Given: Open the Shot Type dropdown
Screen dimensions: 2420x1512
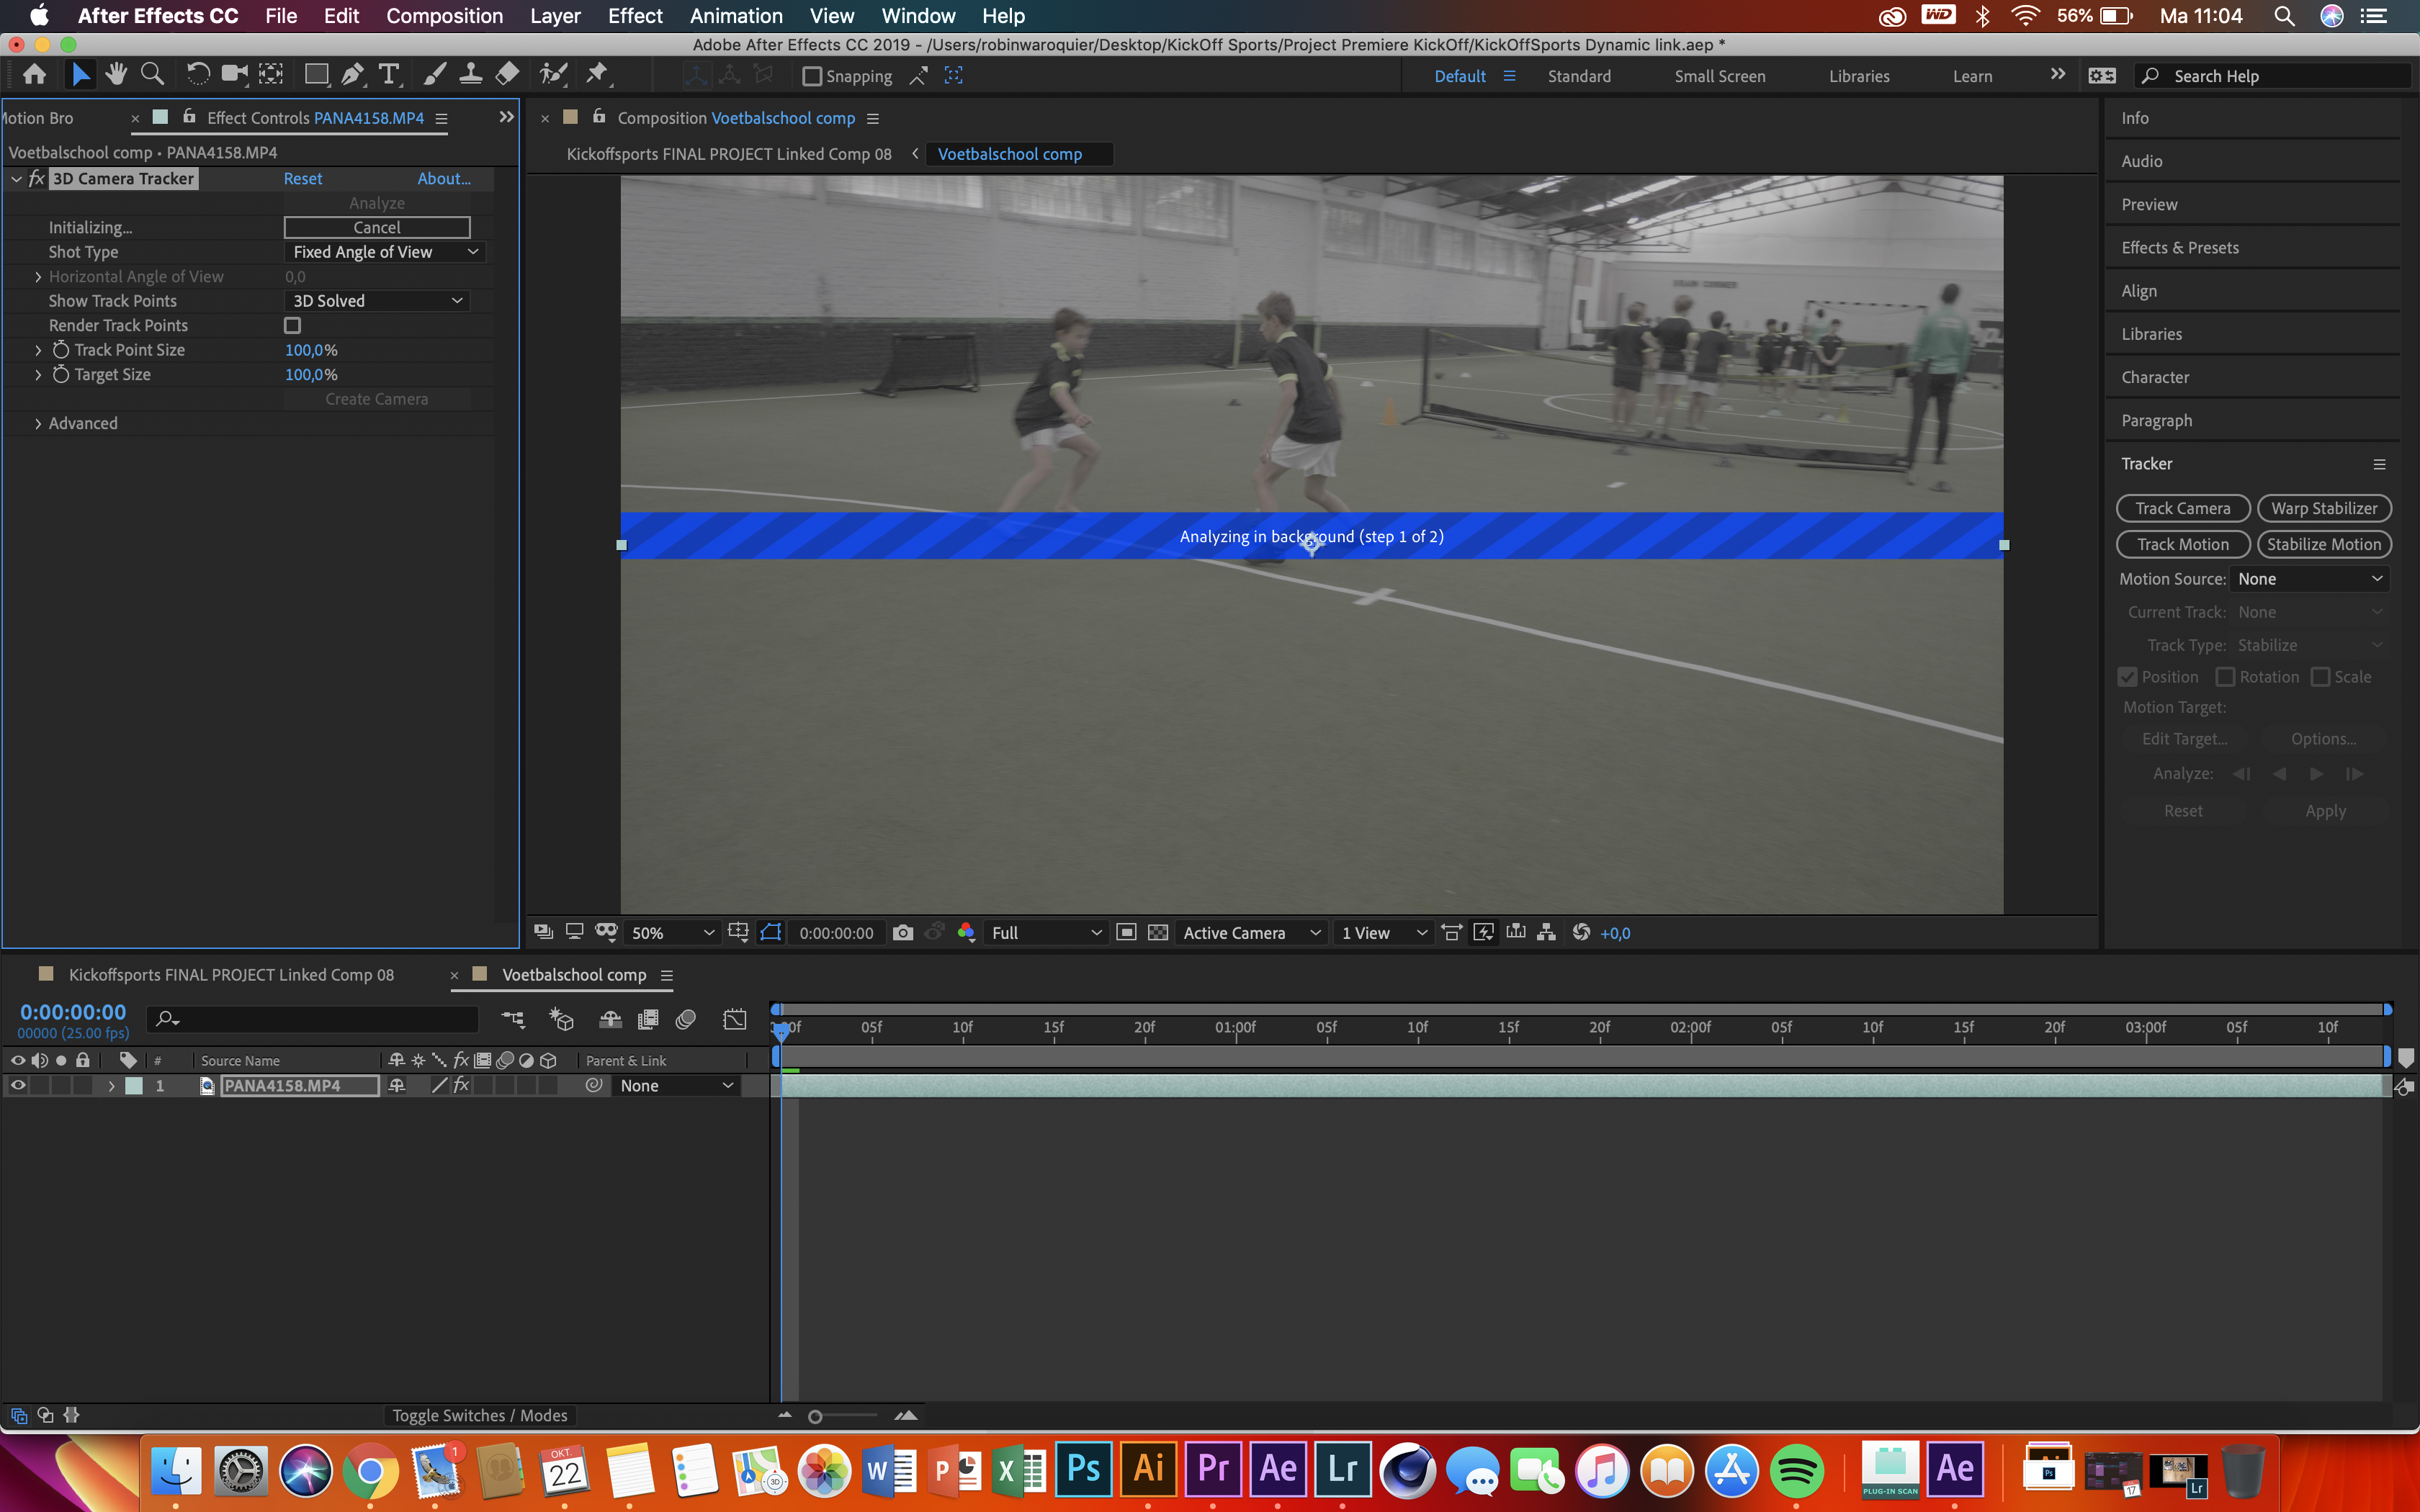Looking at the screenshot, I should 384,252.
